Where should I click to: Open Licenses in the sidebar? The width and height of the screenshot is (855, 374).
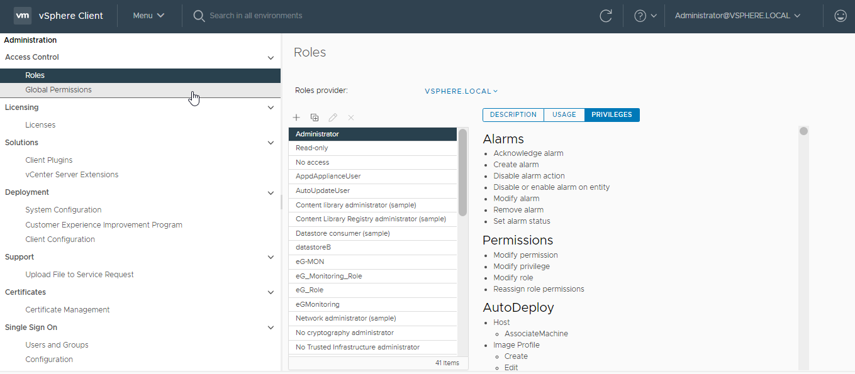point(40,125)
